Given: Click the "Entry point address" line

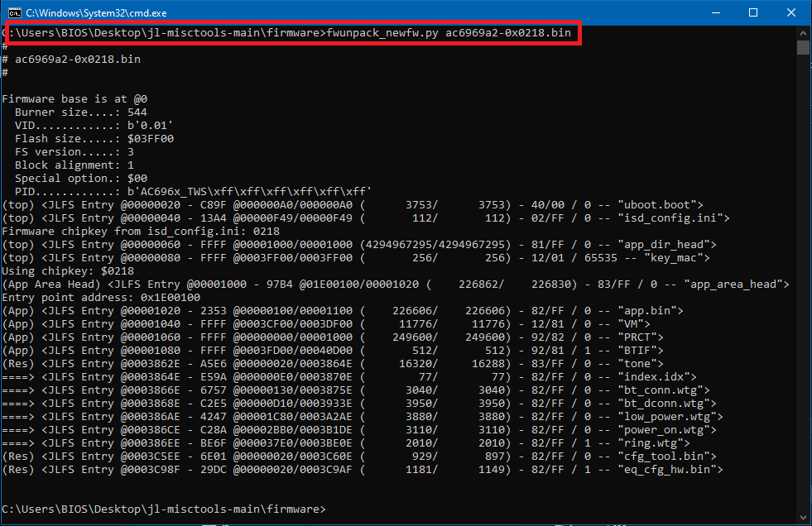Looking at the screenshot, I should (101, 297).
